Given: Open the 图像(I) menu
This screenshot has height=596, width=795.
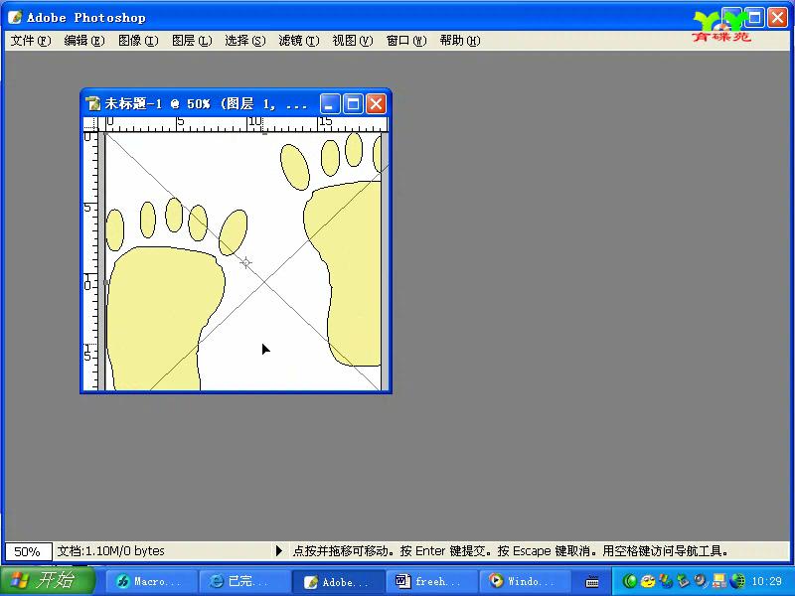Looking at the screenshot, I should pyautogui.click(x=138, y=41).
